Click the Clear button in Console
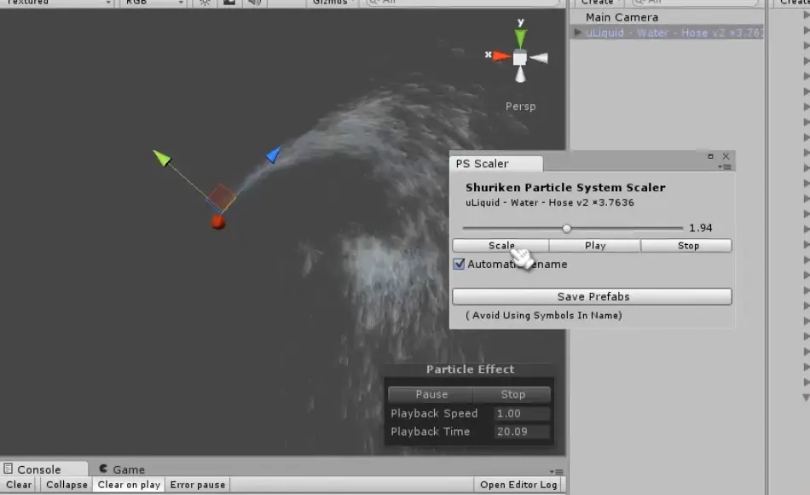Image resolution: width=810 pixels, height=495 pixels. click(19, 485)
